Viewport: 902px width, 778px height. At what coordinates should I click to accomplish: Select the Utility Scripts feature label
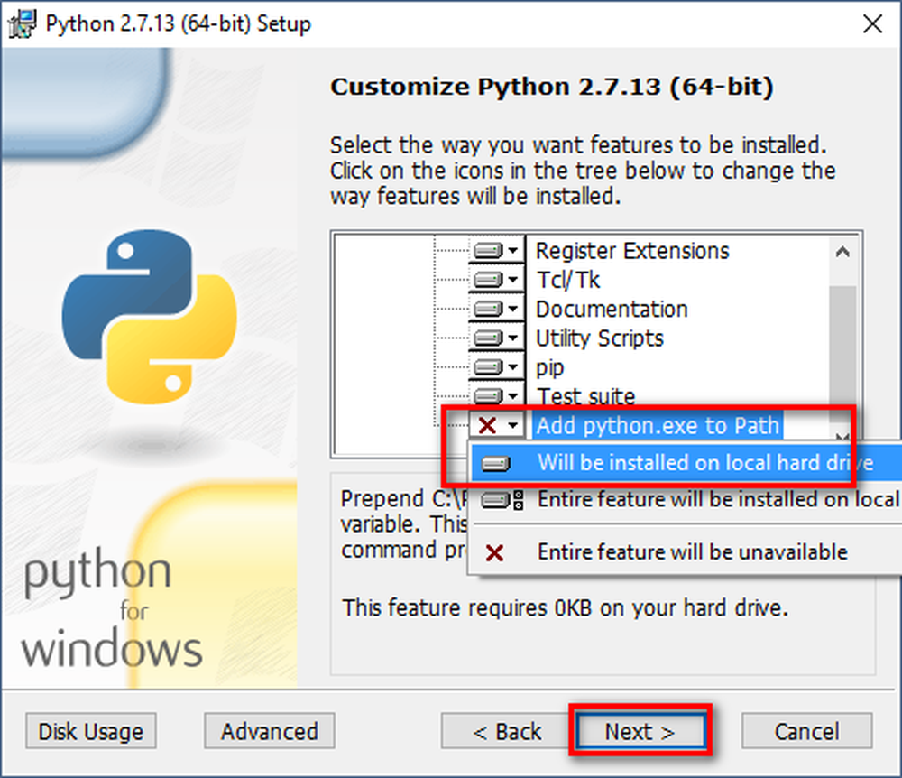point(600,338)
